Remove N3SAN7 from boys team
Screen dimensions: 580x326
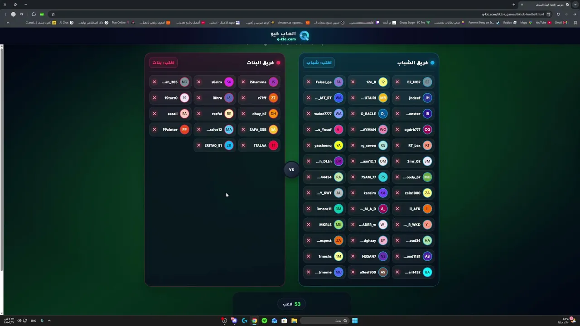(353, 256)
